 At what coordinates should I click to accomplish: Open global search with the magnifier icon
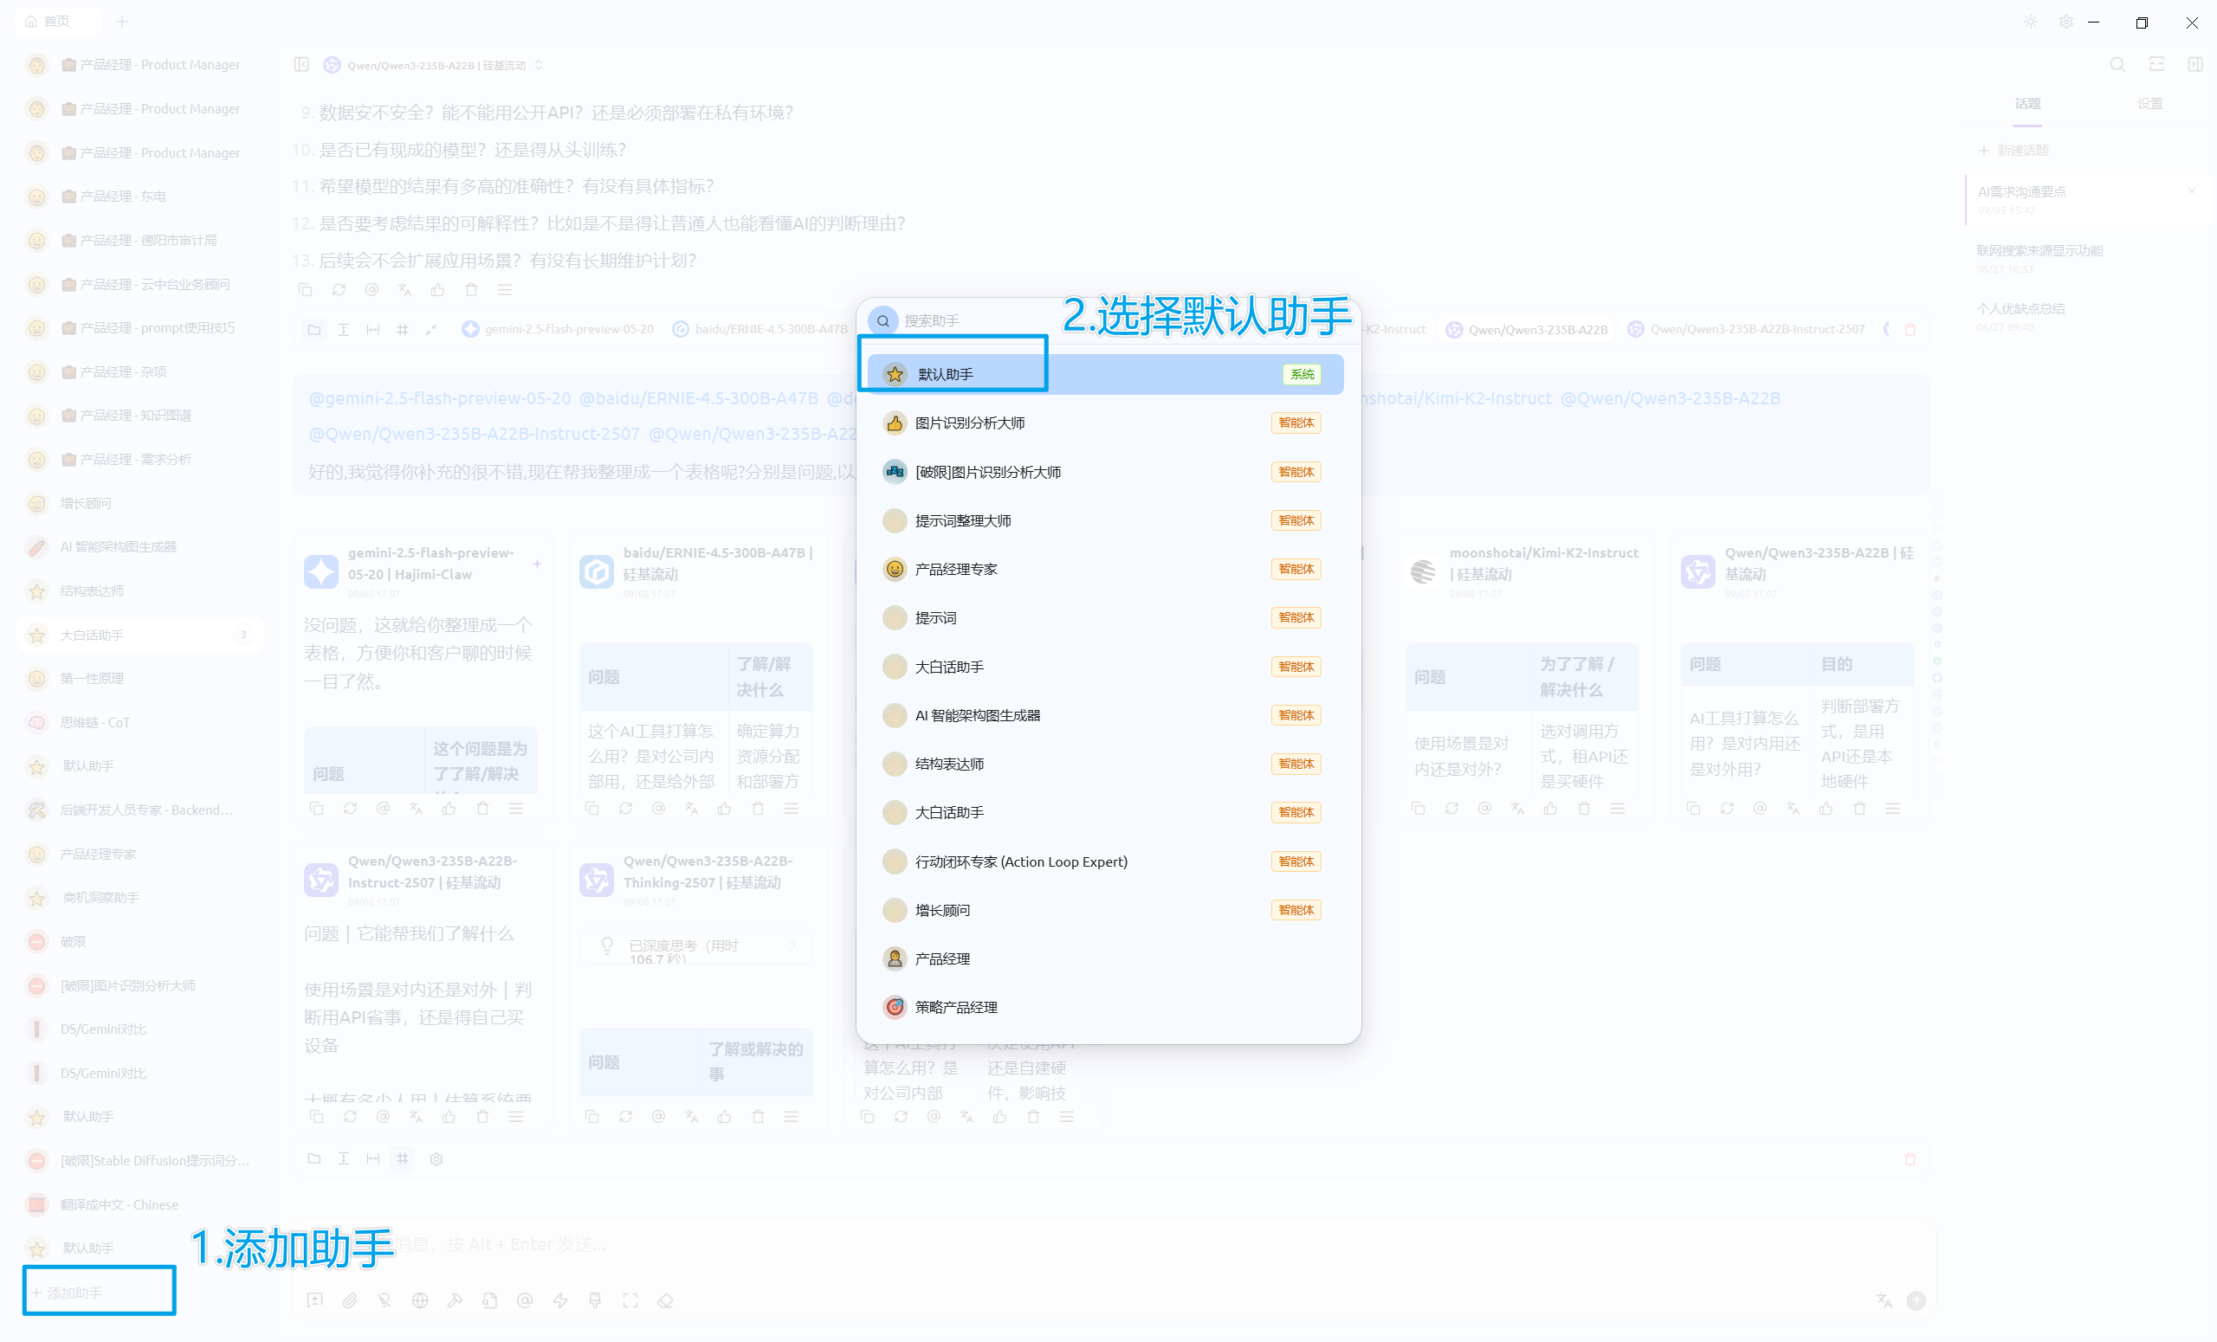(2118, 64)
